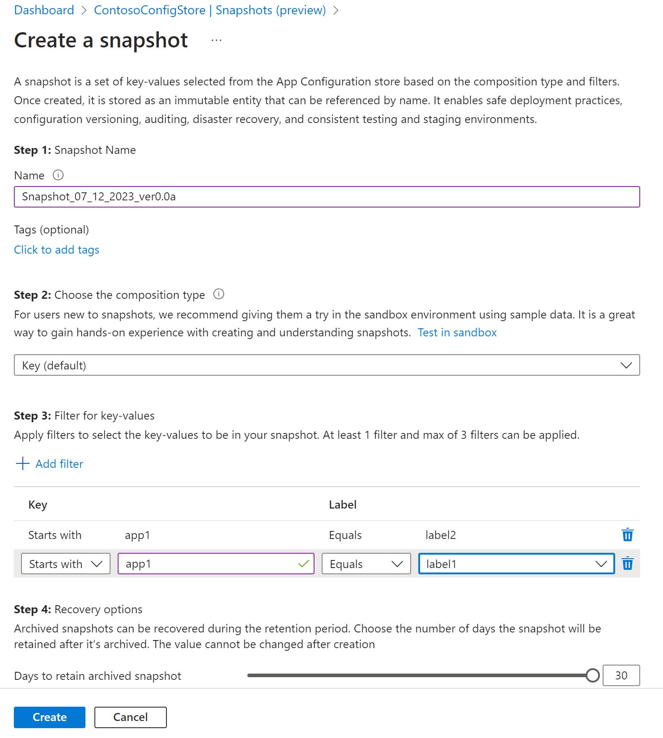Viewport: 663px width, 738px height.
Task: Click the info icon beside Name
Action: [x=58, y=175]
